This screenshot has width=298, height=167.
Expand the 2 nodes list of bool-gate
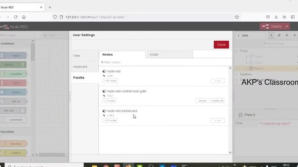109,101
